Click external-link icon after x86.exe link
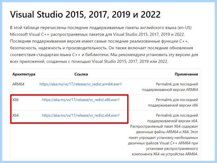Image resolution: width=217 pixels, height=163 pixels. coord(118,99)
